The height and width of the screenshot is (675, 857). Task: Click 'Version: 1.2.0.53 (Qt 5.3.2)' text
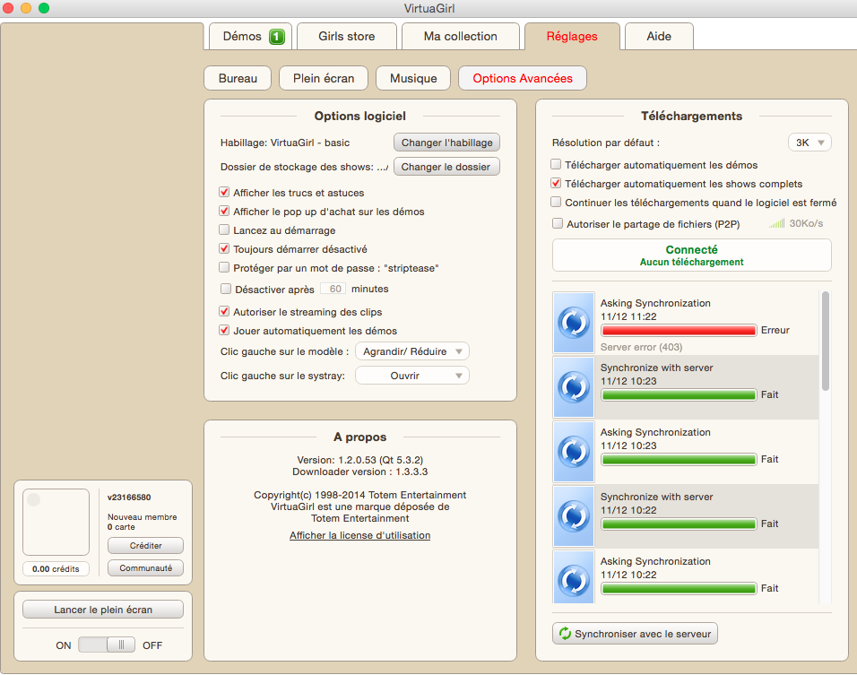359,460
